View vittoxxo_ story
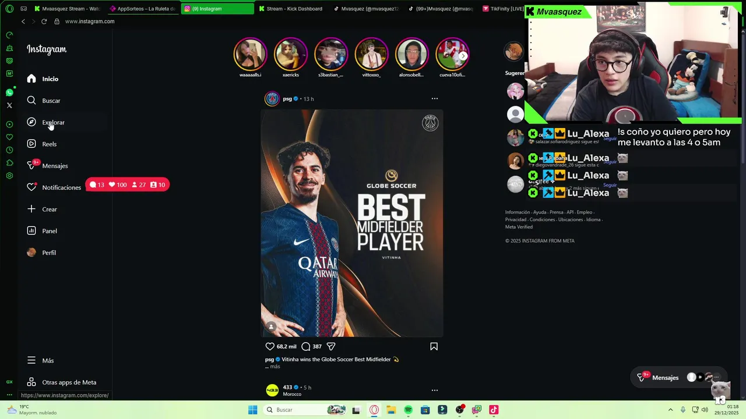 pos(371,54)
